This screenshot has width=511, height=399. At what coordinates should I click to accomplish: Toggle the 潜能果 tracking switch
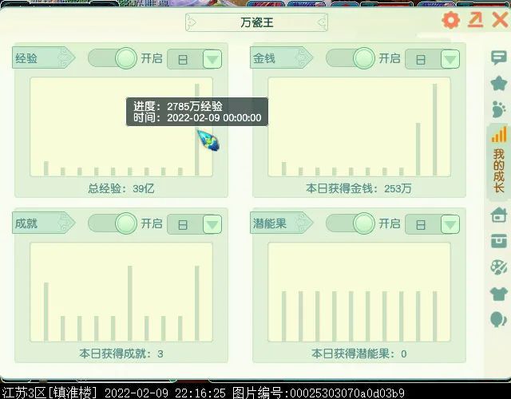point(351,223)
